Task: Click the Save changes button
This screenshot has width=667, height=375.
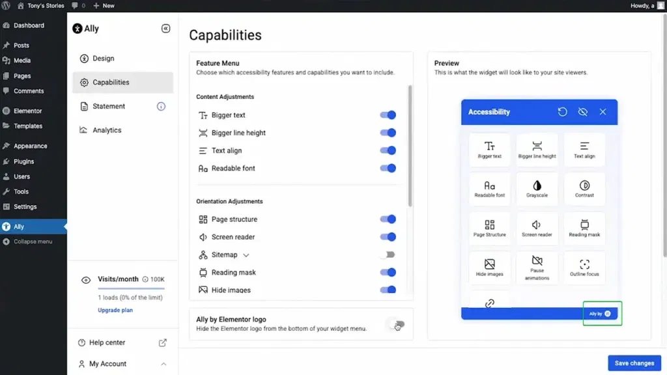Action: 634,363
